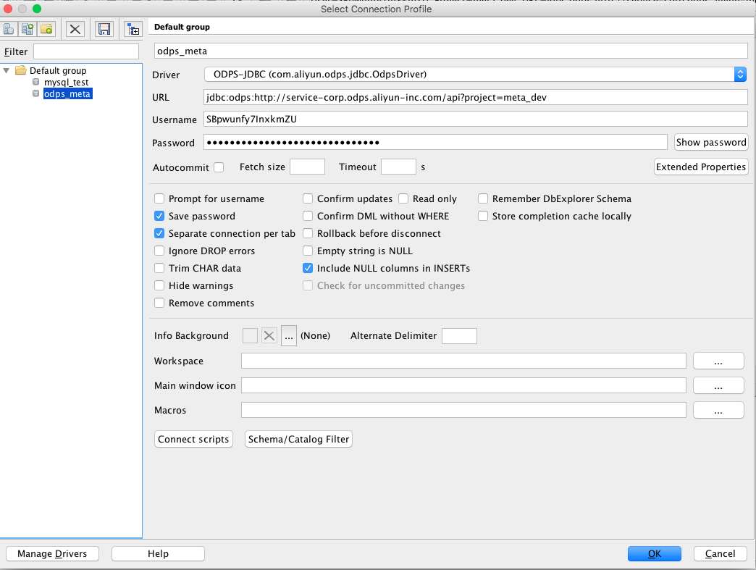Click the Username input field
This screenshot has height=570, width=756.
tap(475, 119)
